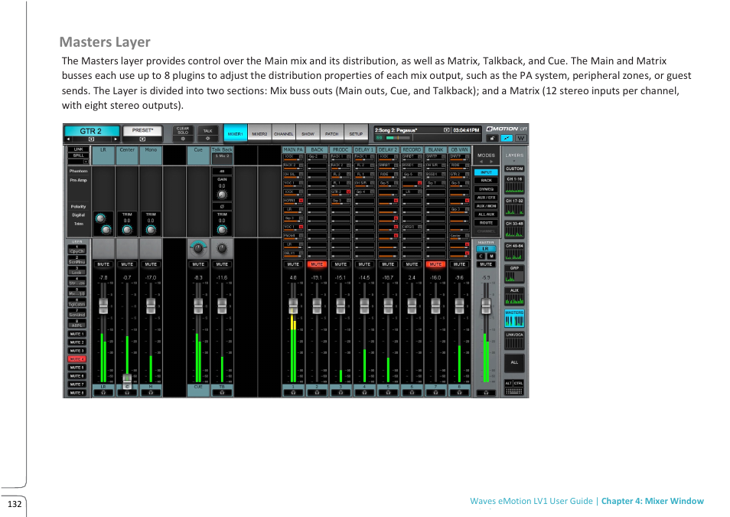Switch to CHANNEL tab

(x=284, y=133)
